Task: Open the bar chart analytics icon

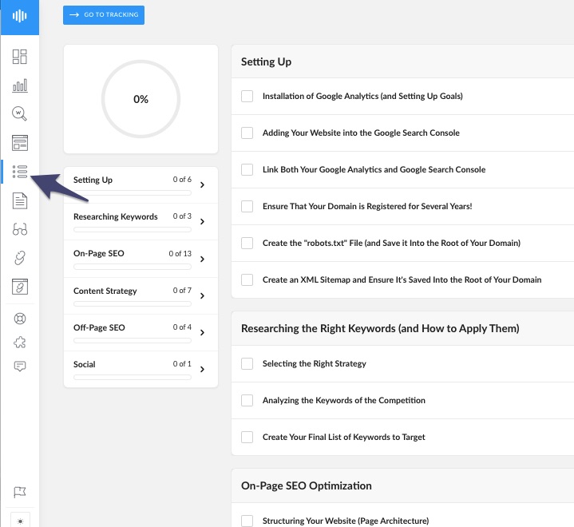Action: pyautogui.click(x=20, y=85)
